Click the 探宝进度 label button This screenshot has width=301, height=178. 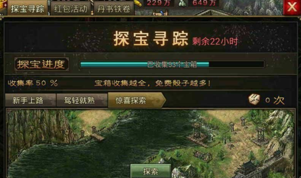coord(42,64)
